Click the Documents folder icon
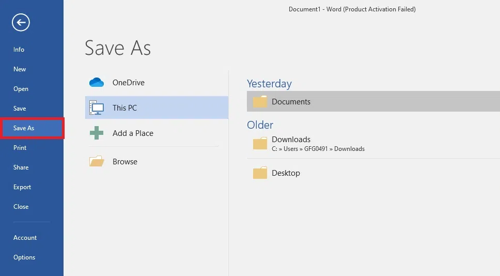The width and height of the screenshot is (500, 276). pos(260,101)
